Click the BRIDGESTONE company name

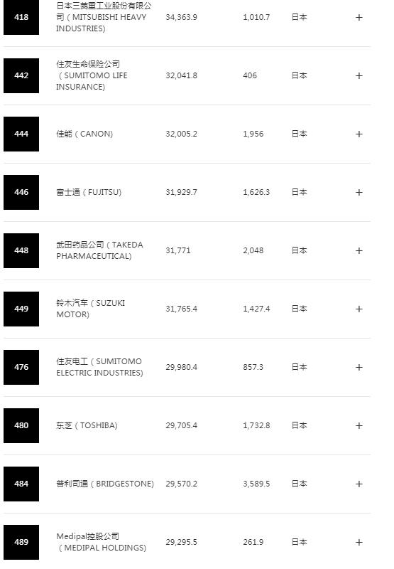pos(105,484)
